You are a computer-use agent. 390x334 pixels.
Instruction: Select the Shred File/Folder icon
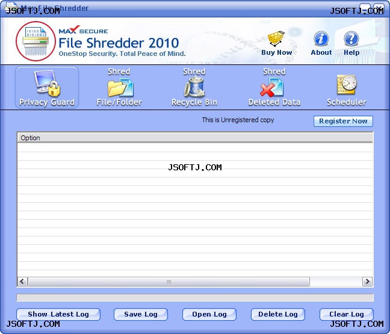point(120,87)
